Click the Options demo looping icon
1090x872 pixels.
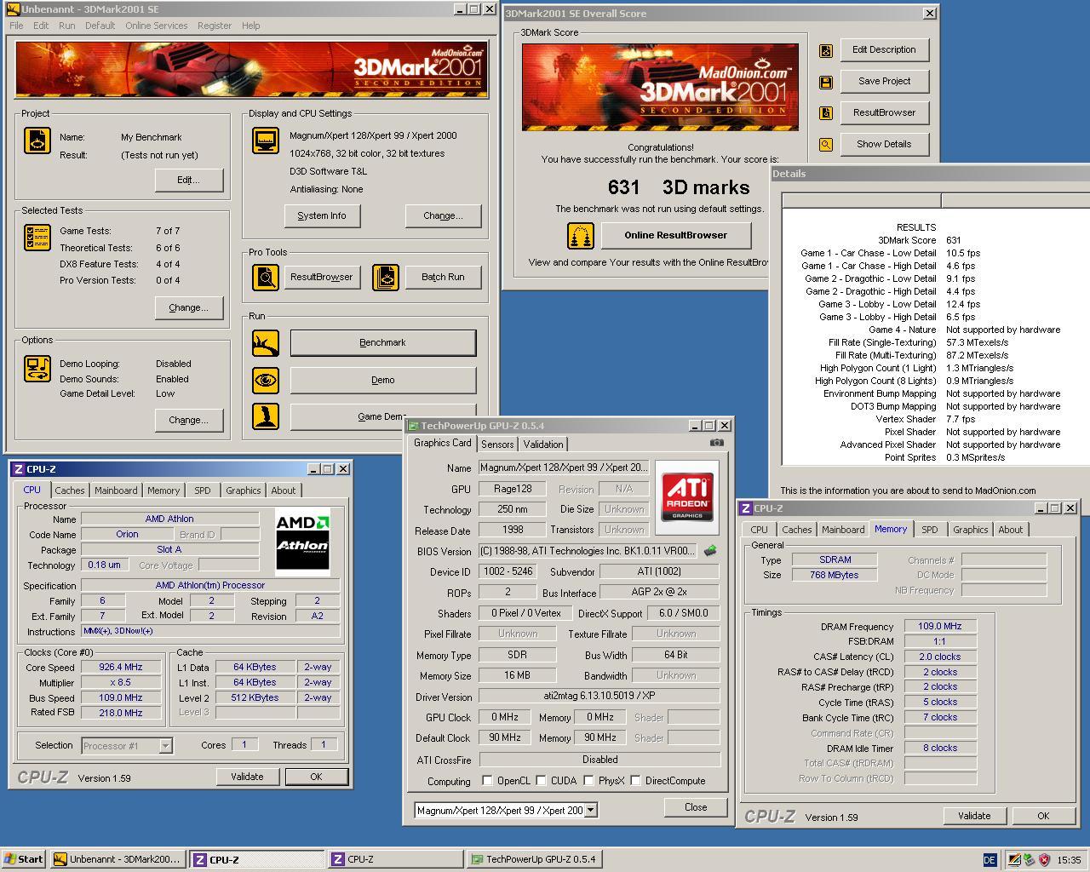(37, 369)
